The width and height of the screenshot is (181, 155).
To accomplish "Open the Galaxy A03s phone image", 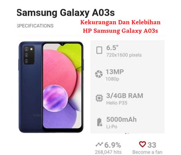I will [51, 87].
